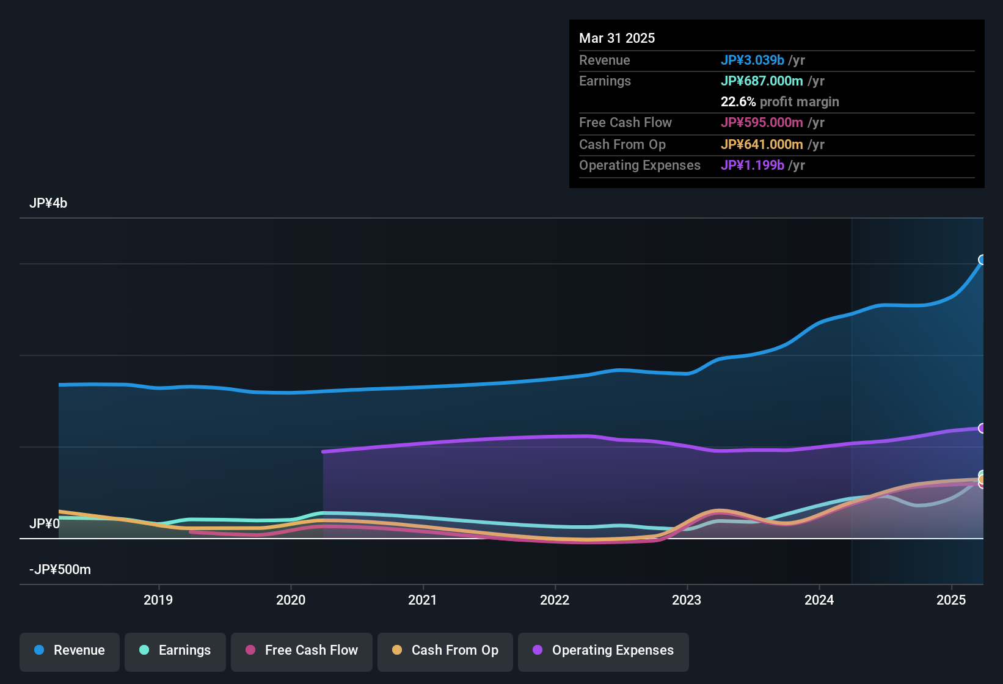The width and height of the screenshot is (1003, 684).
Task: Click the 2025 x-axis label
Action: (x=951, y=600)
